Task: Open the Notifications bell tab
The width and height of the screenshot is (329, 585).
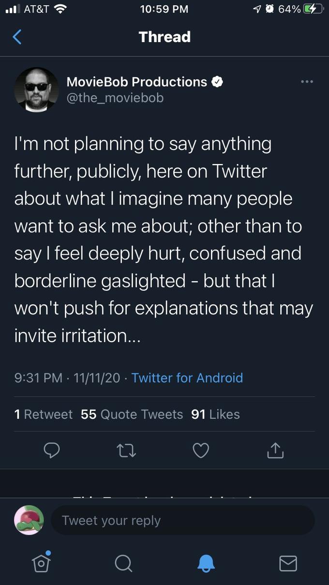Action: 206,563
